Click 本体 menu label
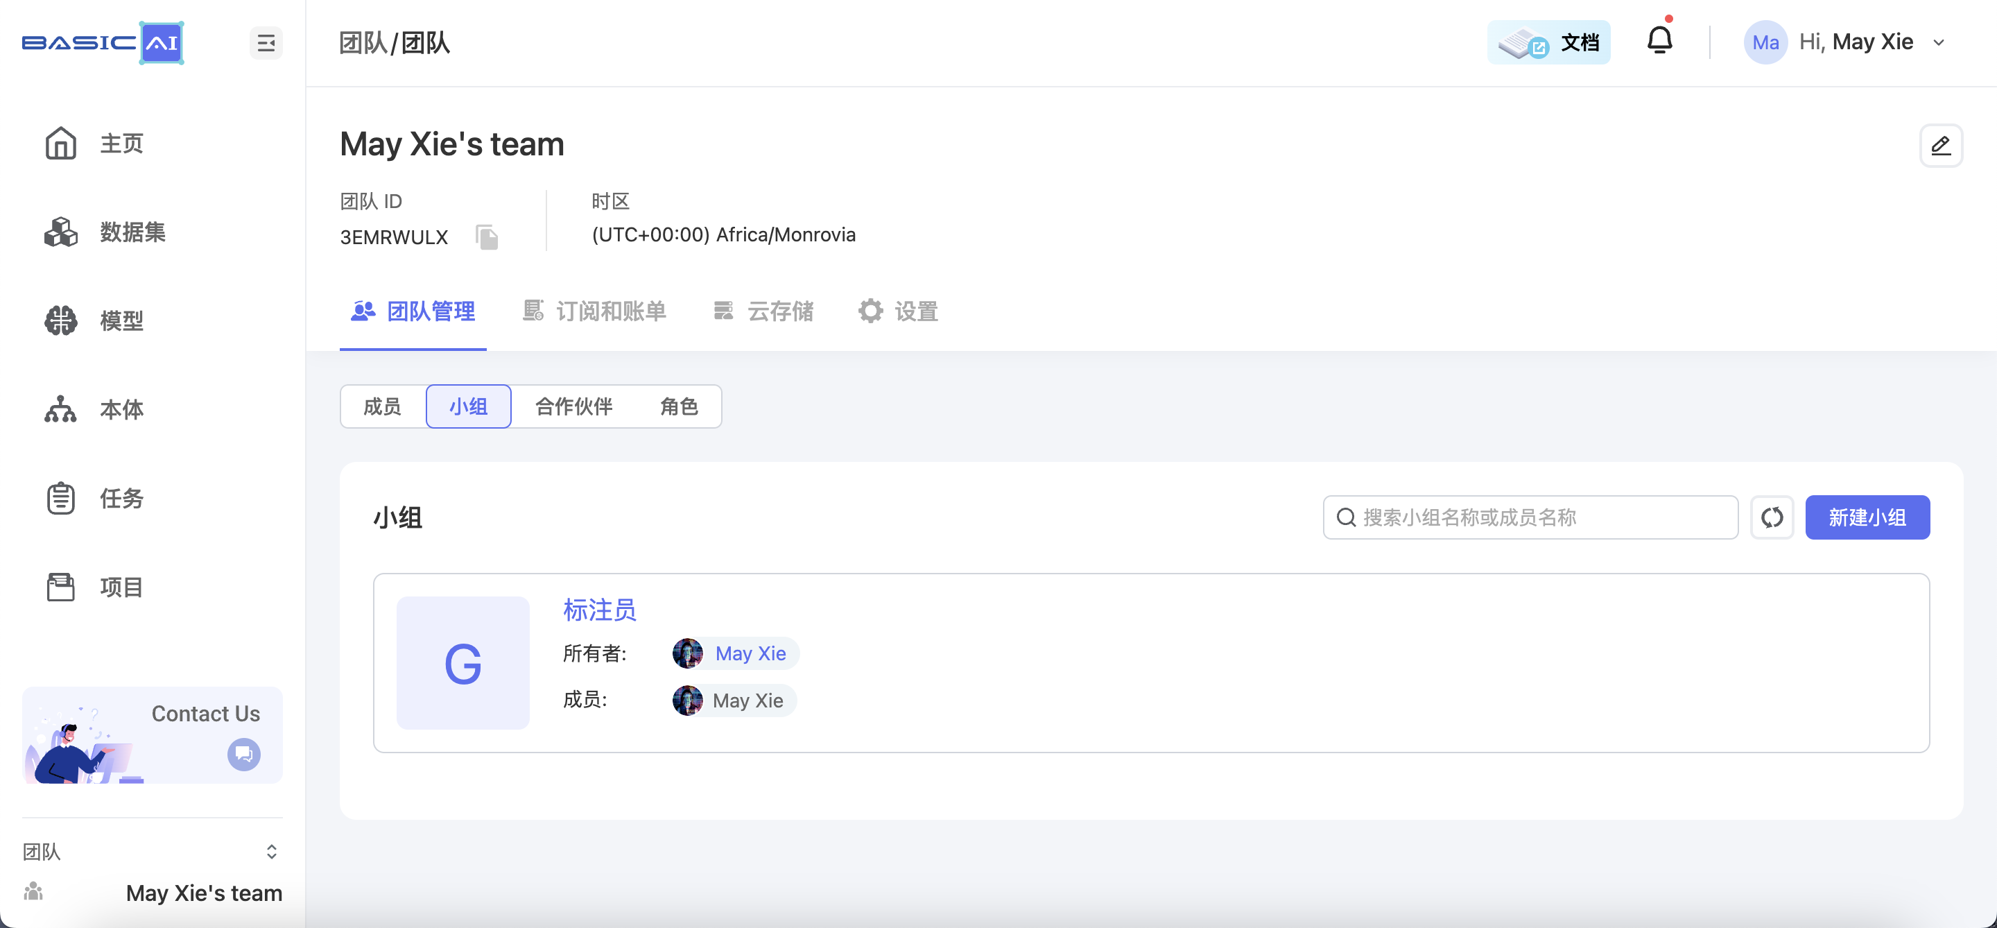The height and width of the screenshot is (928, 1997). click(x=122, y=409)
